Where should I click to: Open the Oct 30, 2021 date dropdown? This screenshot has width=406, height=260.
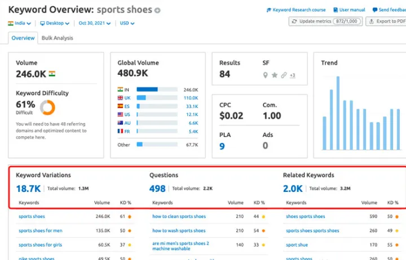tap(95, 23)
